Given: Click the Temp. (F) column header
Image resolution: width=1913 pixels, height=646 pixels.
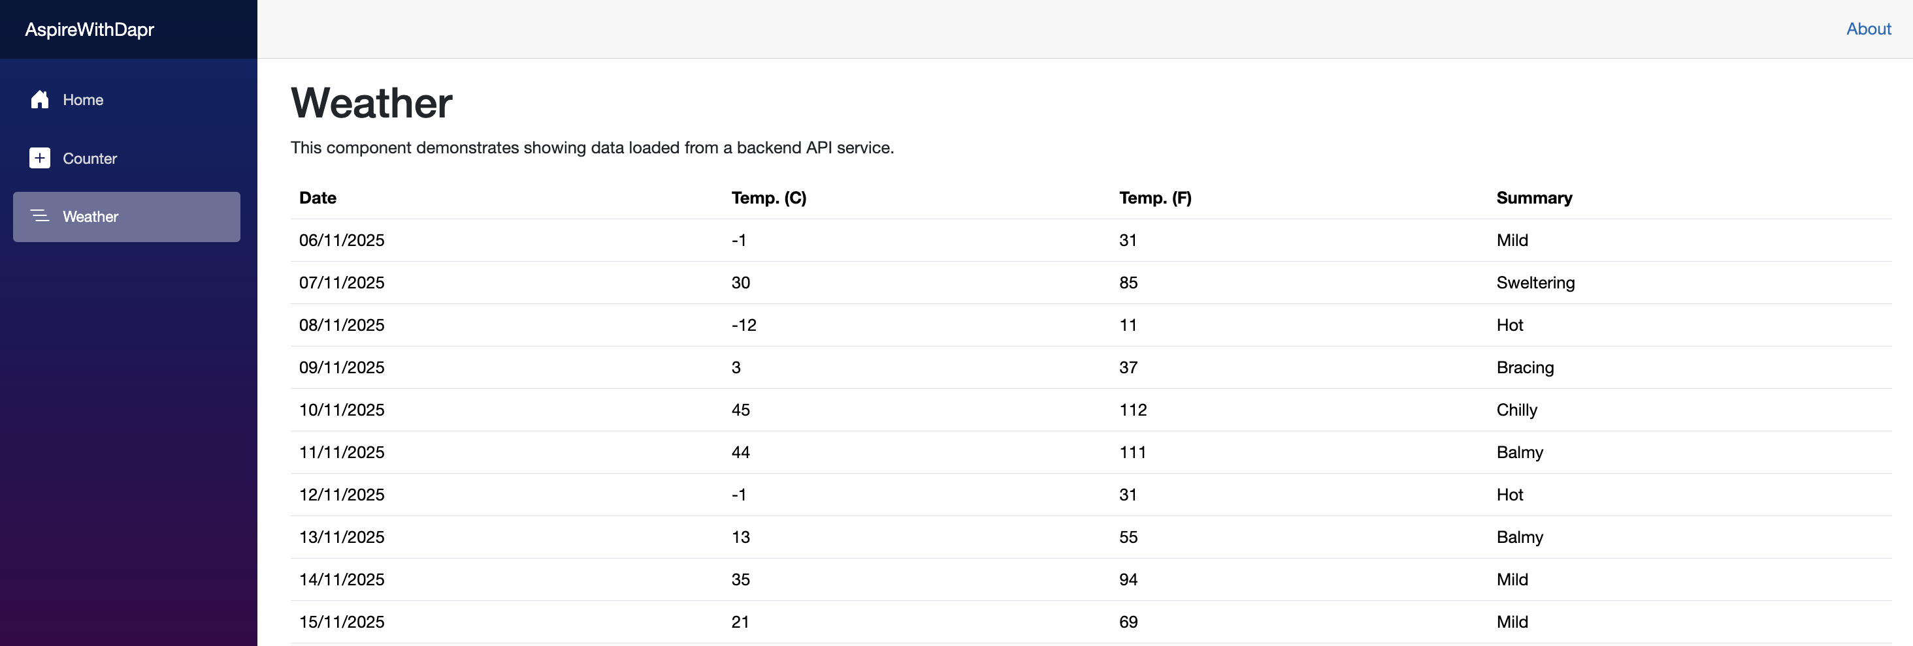Looking at the screenshot, I should tap(1154, 198).
